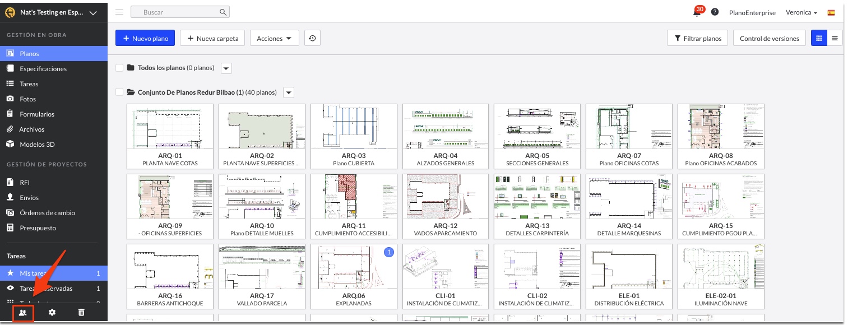Open the ARQ-14 DETALLE MARQUESINAS thumbnail
The height and width of the screenshot is (325, 848).
pos(629,206)
